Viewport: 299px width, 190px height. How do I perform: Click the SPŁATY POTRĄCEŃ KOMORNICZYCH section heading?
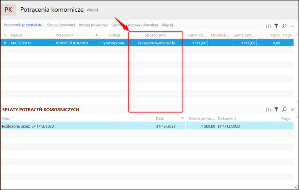coord(40,110)
